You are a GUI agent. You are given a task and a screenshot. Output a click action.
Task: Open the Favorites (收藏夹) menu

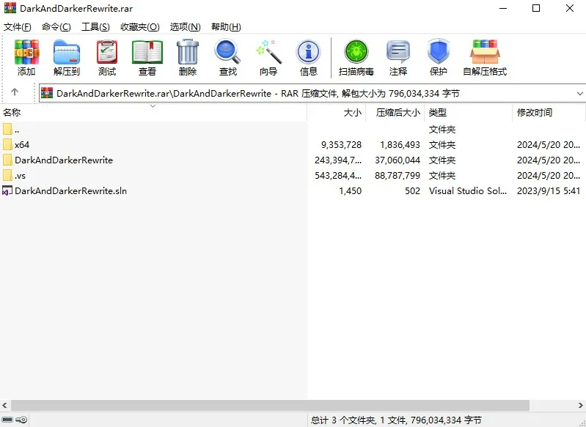pyautogui.click(x=140, y=27)
